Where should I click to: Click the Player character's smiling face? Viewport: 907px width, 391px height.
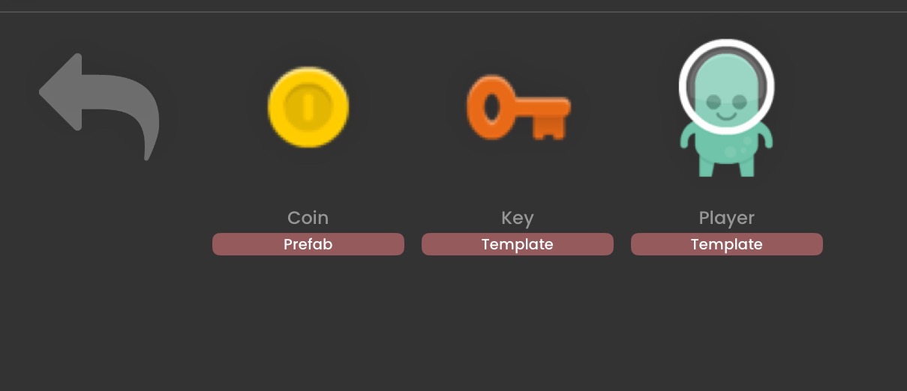(x=726, y=106)
